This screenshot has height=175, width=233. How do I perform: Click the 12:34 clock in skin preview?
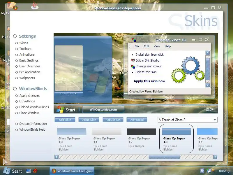pos(209,109)
